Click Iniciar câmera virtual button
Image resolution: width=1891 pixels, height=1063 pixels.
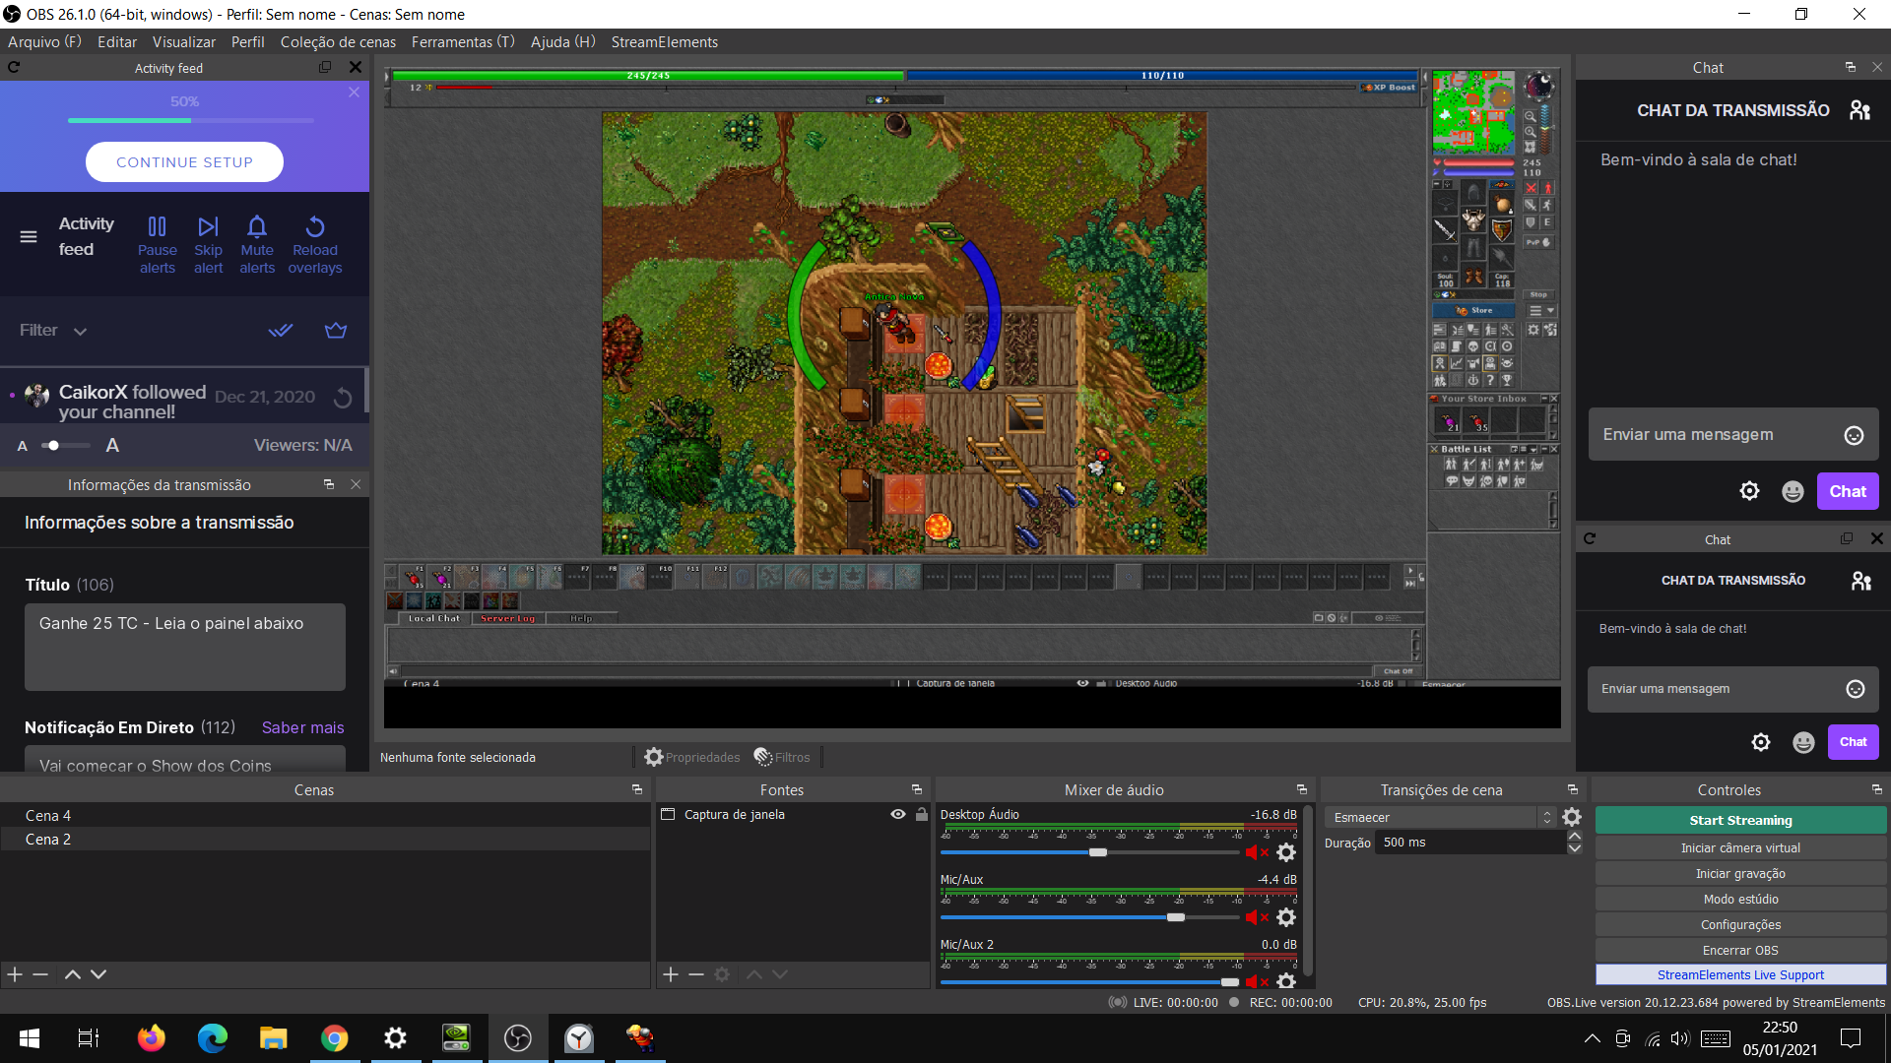click(1740, 847)
